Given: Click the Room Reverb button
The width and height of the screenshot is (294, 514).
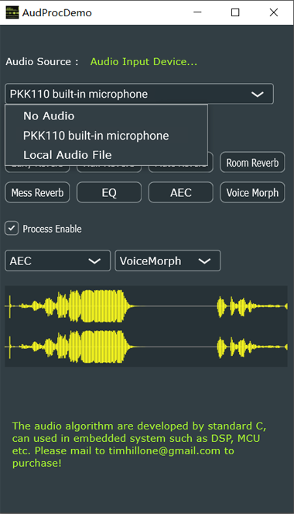Looking at the screenshot, I should pos(252,163).
